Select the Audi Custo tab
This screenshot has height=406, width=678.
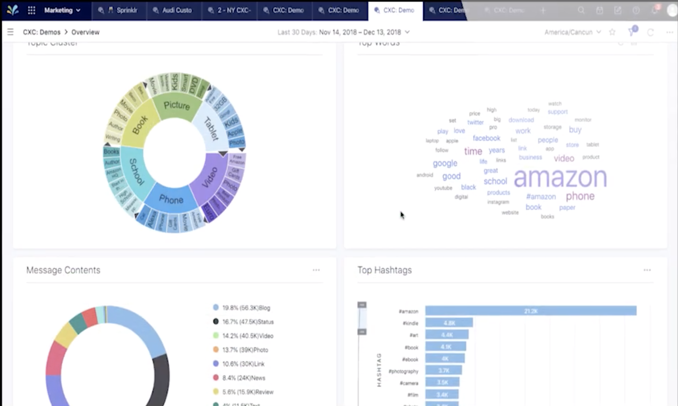(x=174, y=9)
